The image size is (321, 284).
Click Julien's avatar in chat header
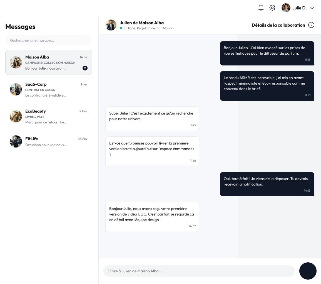click(111, 25)
